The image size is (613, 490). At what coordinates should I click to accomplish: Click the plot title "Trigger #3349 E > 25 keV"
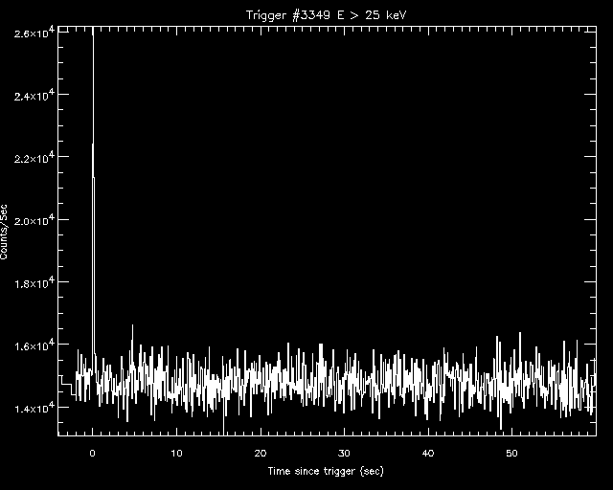326,15
